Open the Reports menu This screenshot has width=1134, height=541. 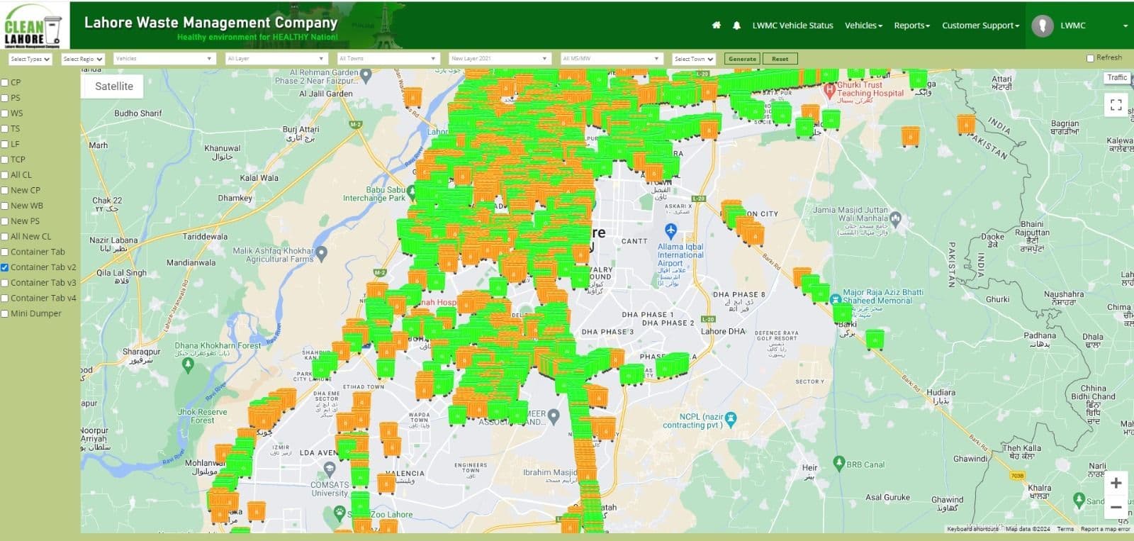point(911,26)
